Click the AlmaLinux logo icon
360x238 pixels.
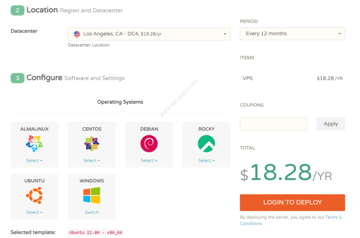pyautogui.click(x=34, y=144)
